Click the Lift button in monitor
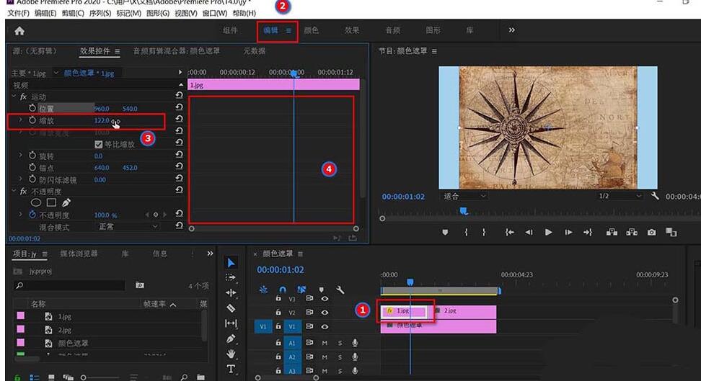The height and width of the screenshot is (381, 701). 612,232
